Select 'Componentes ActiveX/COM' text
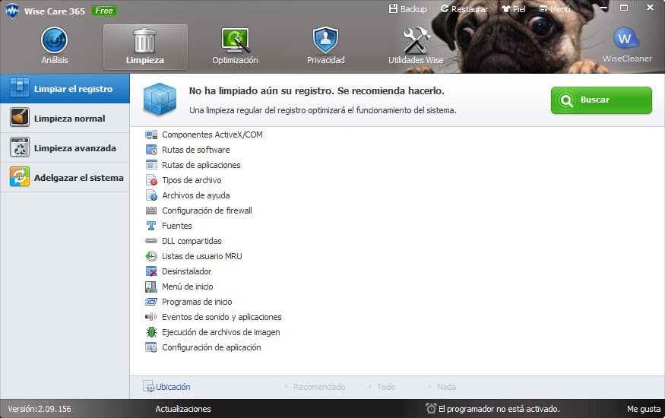Image resolution: width=665 pixels, height=418 pixels. click(x=212, y=135)
